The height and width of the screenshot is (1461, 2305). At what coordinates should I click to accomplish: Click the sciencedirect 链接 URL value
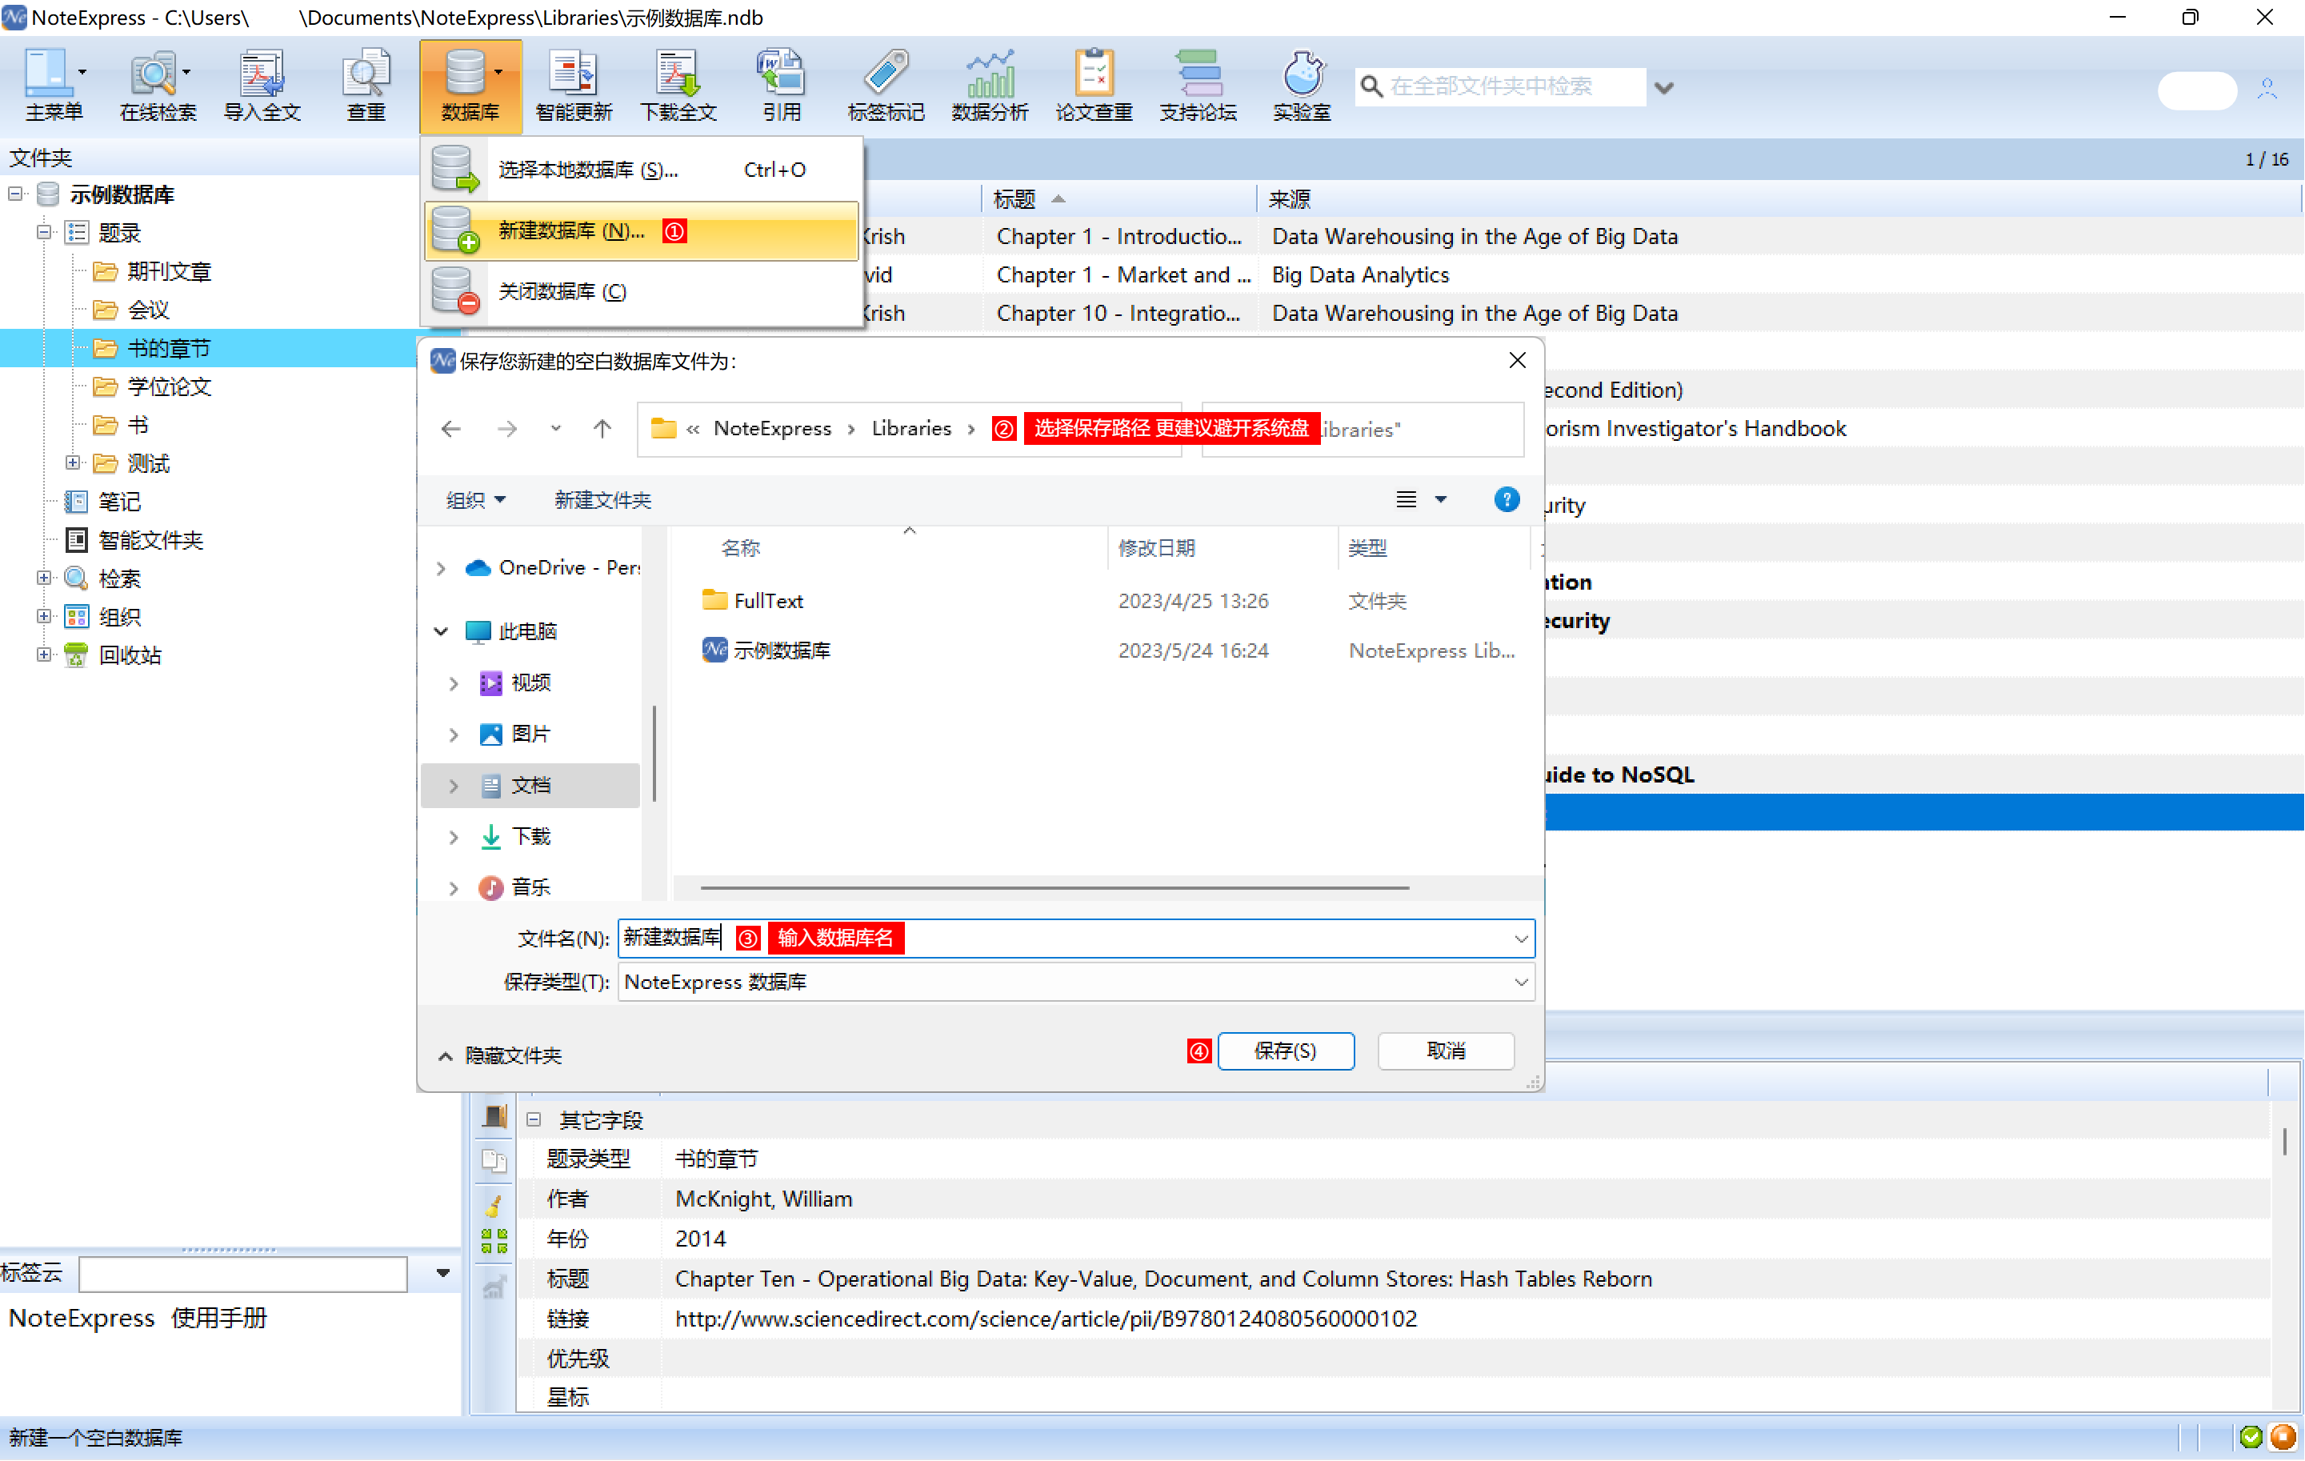(1045, 1319)
